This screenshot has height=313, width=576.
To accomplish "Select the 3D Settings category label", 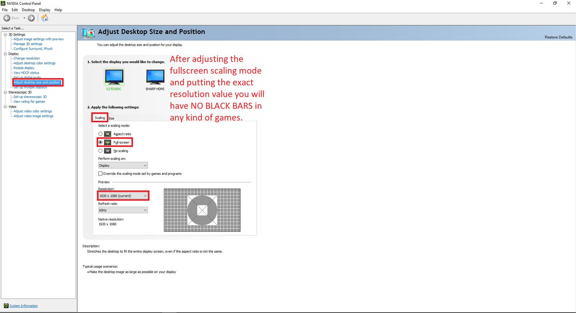I will [17, 34].
